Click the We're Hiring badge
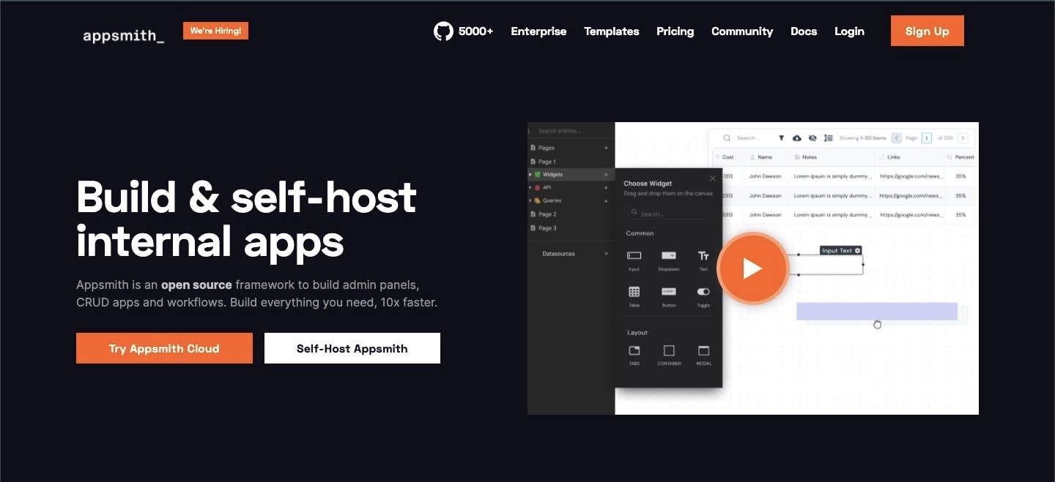 click(215, 31)
